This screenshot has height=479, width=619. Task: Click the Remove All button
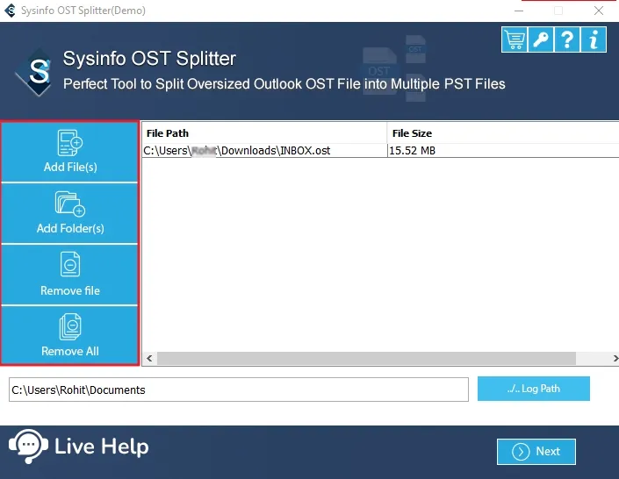tap(70, 335)
